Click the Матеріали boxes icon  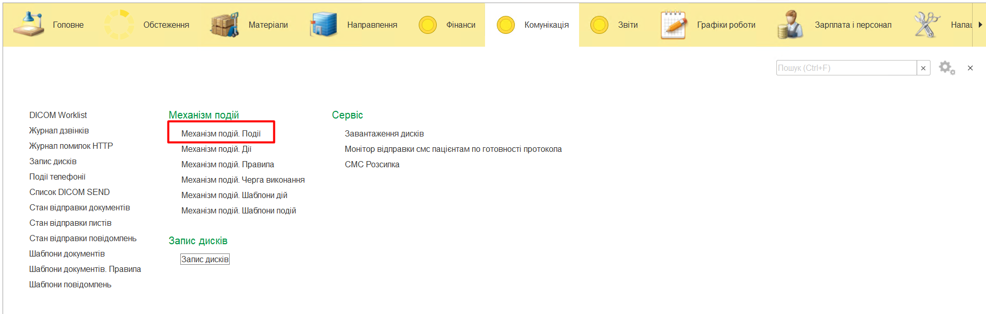[x=225, y=25]
